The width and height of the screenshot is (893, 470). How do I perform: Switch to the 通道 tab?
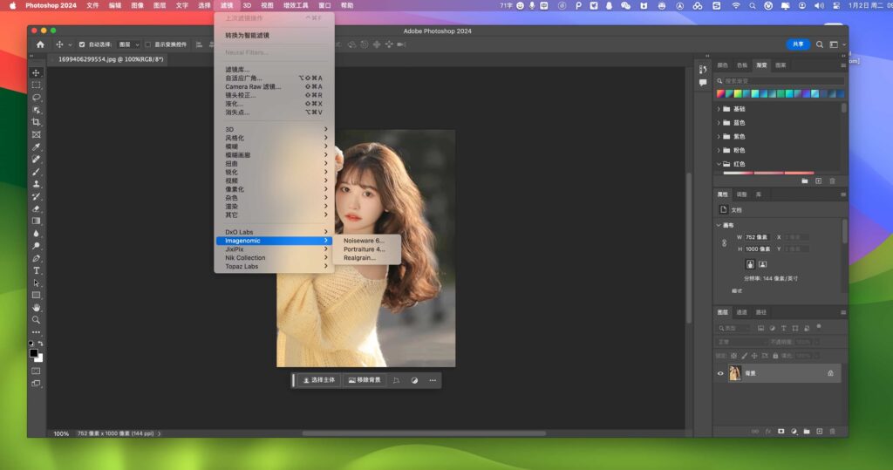click(741, 312)
